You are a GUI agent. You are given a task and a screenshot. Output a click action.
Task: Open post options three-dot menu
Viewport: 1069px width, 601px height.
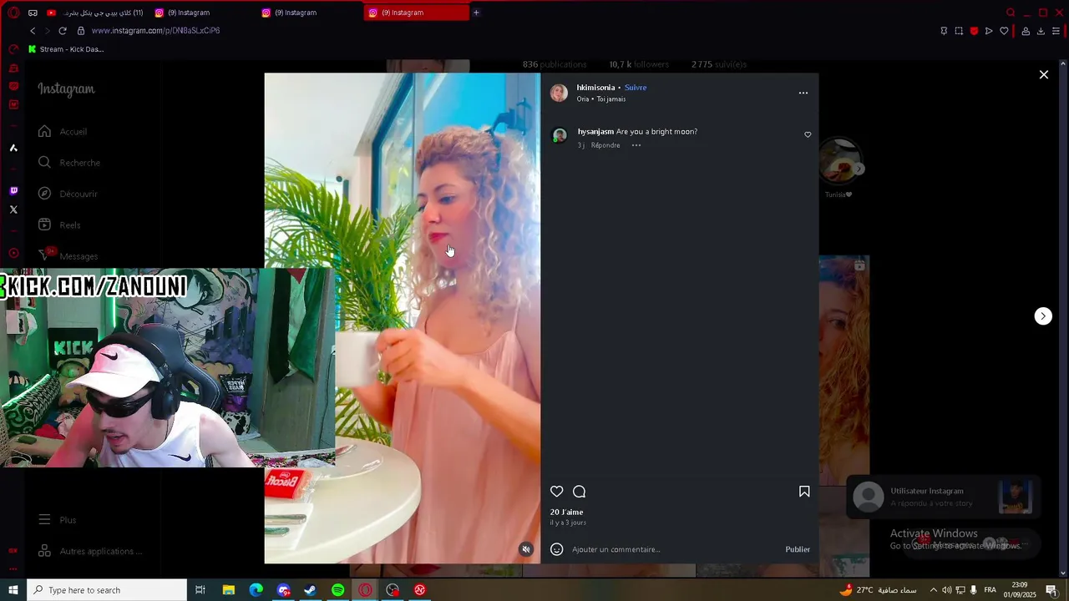[803, 93]
